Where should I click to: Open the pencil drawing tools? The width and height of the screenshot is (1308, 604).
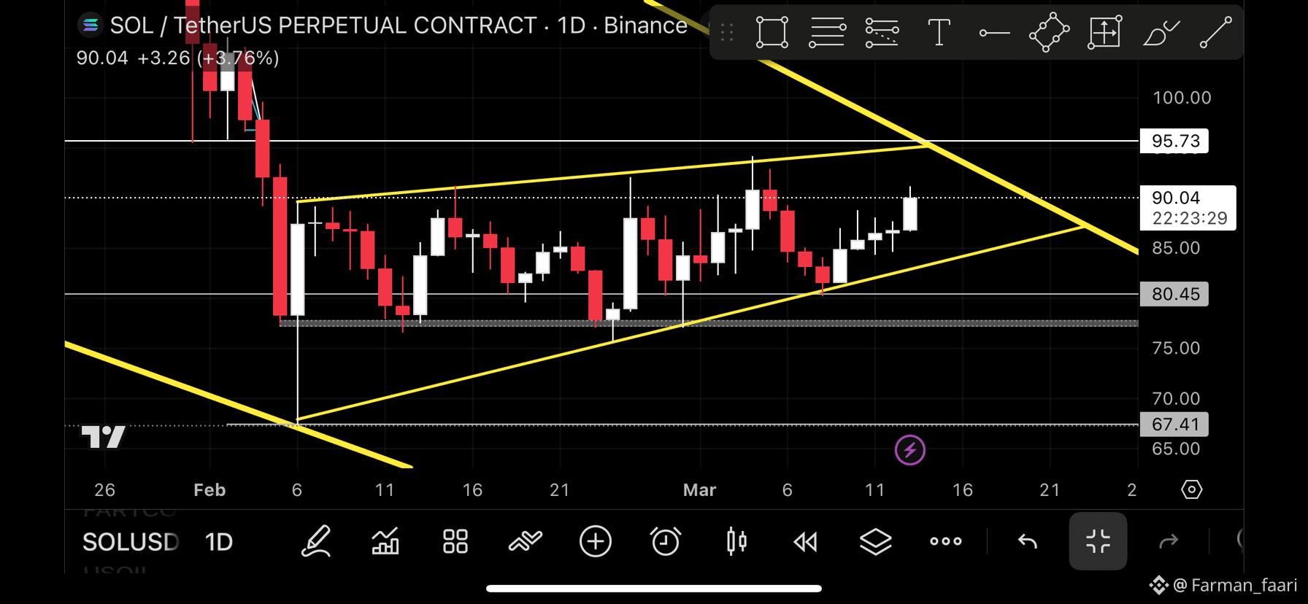pyautogui.click(x=316, y=541)
